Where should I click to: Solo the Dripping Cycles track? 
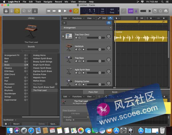tap(79, 84)
